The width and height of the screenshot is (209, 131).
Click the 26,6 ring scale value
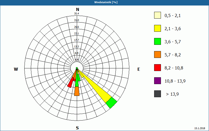pyautogui.click(x=77, y=27)
